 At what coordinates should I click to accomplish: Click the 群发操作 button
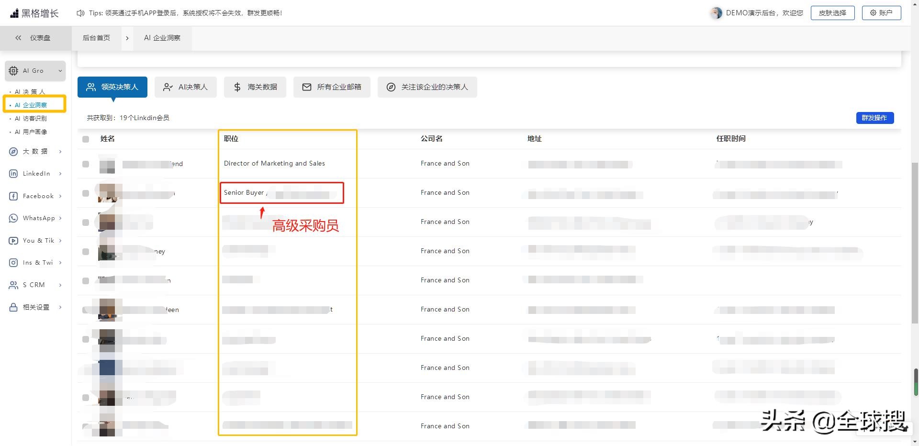click(875, 118)
